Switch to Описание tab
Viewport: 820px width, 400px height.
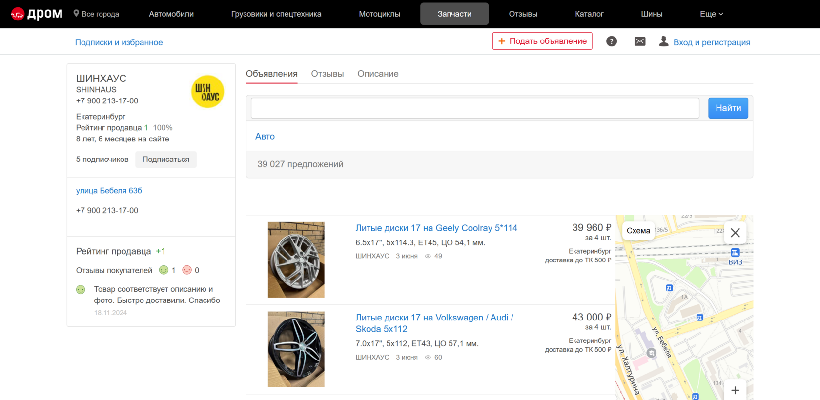(378, 74)
